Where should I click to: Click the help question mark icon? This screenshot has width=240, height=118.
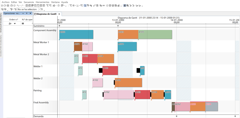(58, 5)
